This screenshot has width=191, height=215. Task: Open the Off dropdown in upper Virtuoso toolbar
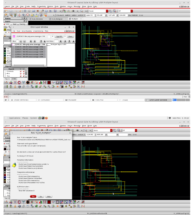click(132, 11)
